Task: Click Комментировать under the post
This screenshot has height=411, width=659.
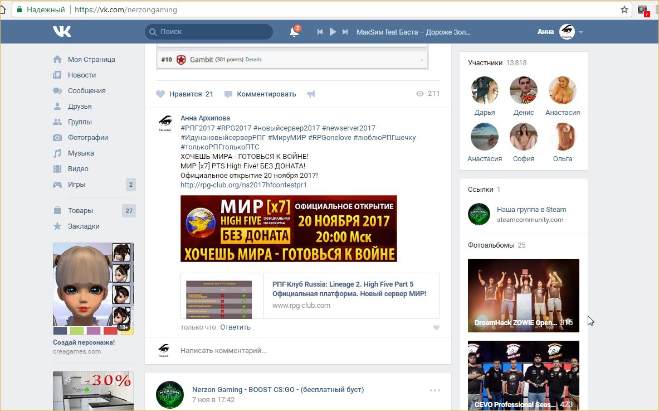Action: pyautogui.click(x=266, y=94)
